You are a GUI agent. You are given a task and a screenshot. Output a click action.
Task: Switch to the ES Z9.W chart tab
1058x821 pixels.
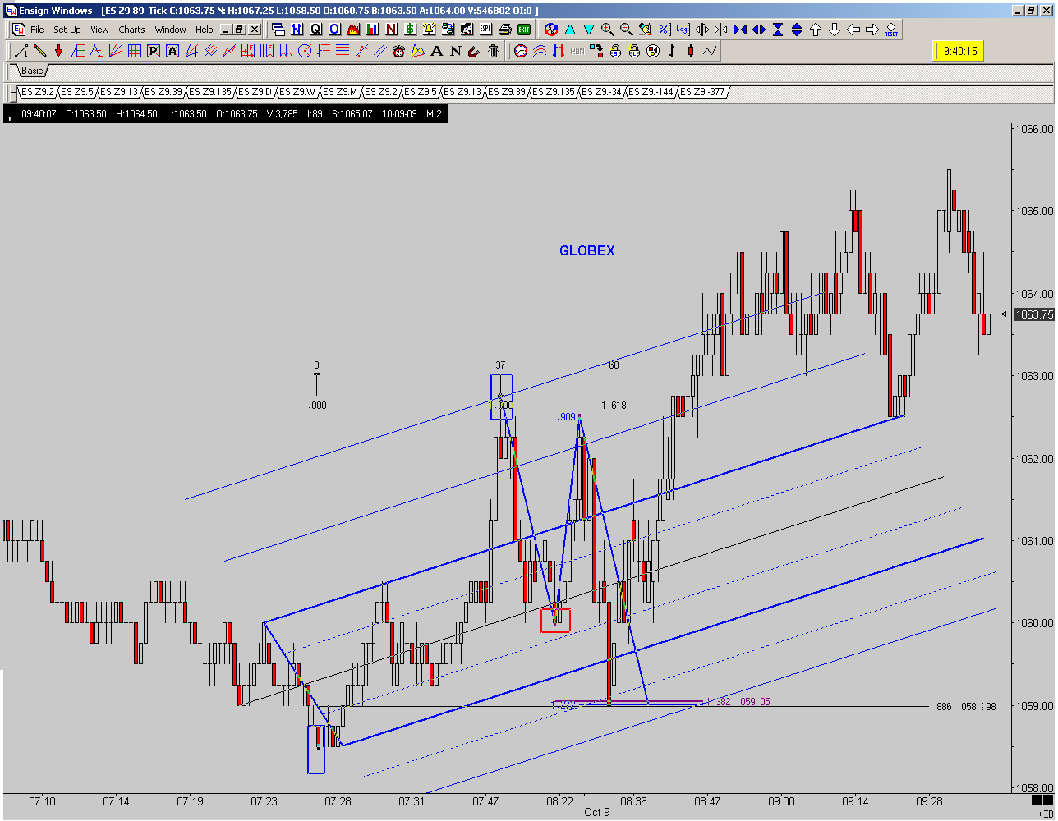pyautogui.click(x=298, y=92)
